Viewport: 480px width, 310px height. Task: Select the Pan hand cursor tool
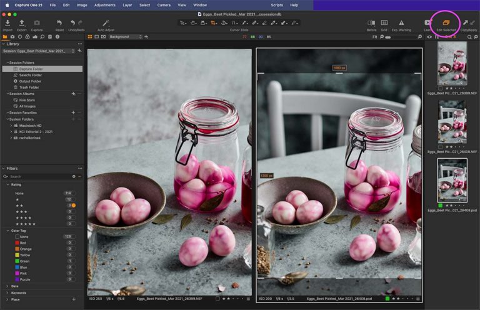pos(193,23)
